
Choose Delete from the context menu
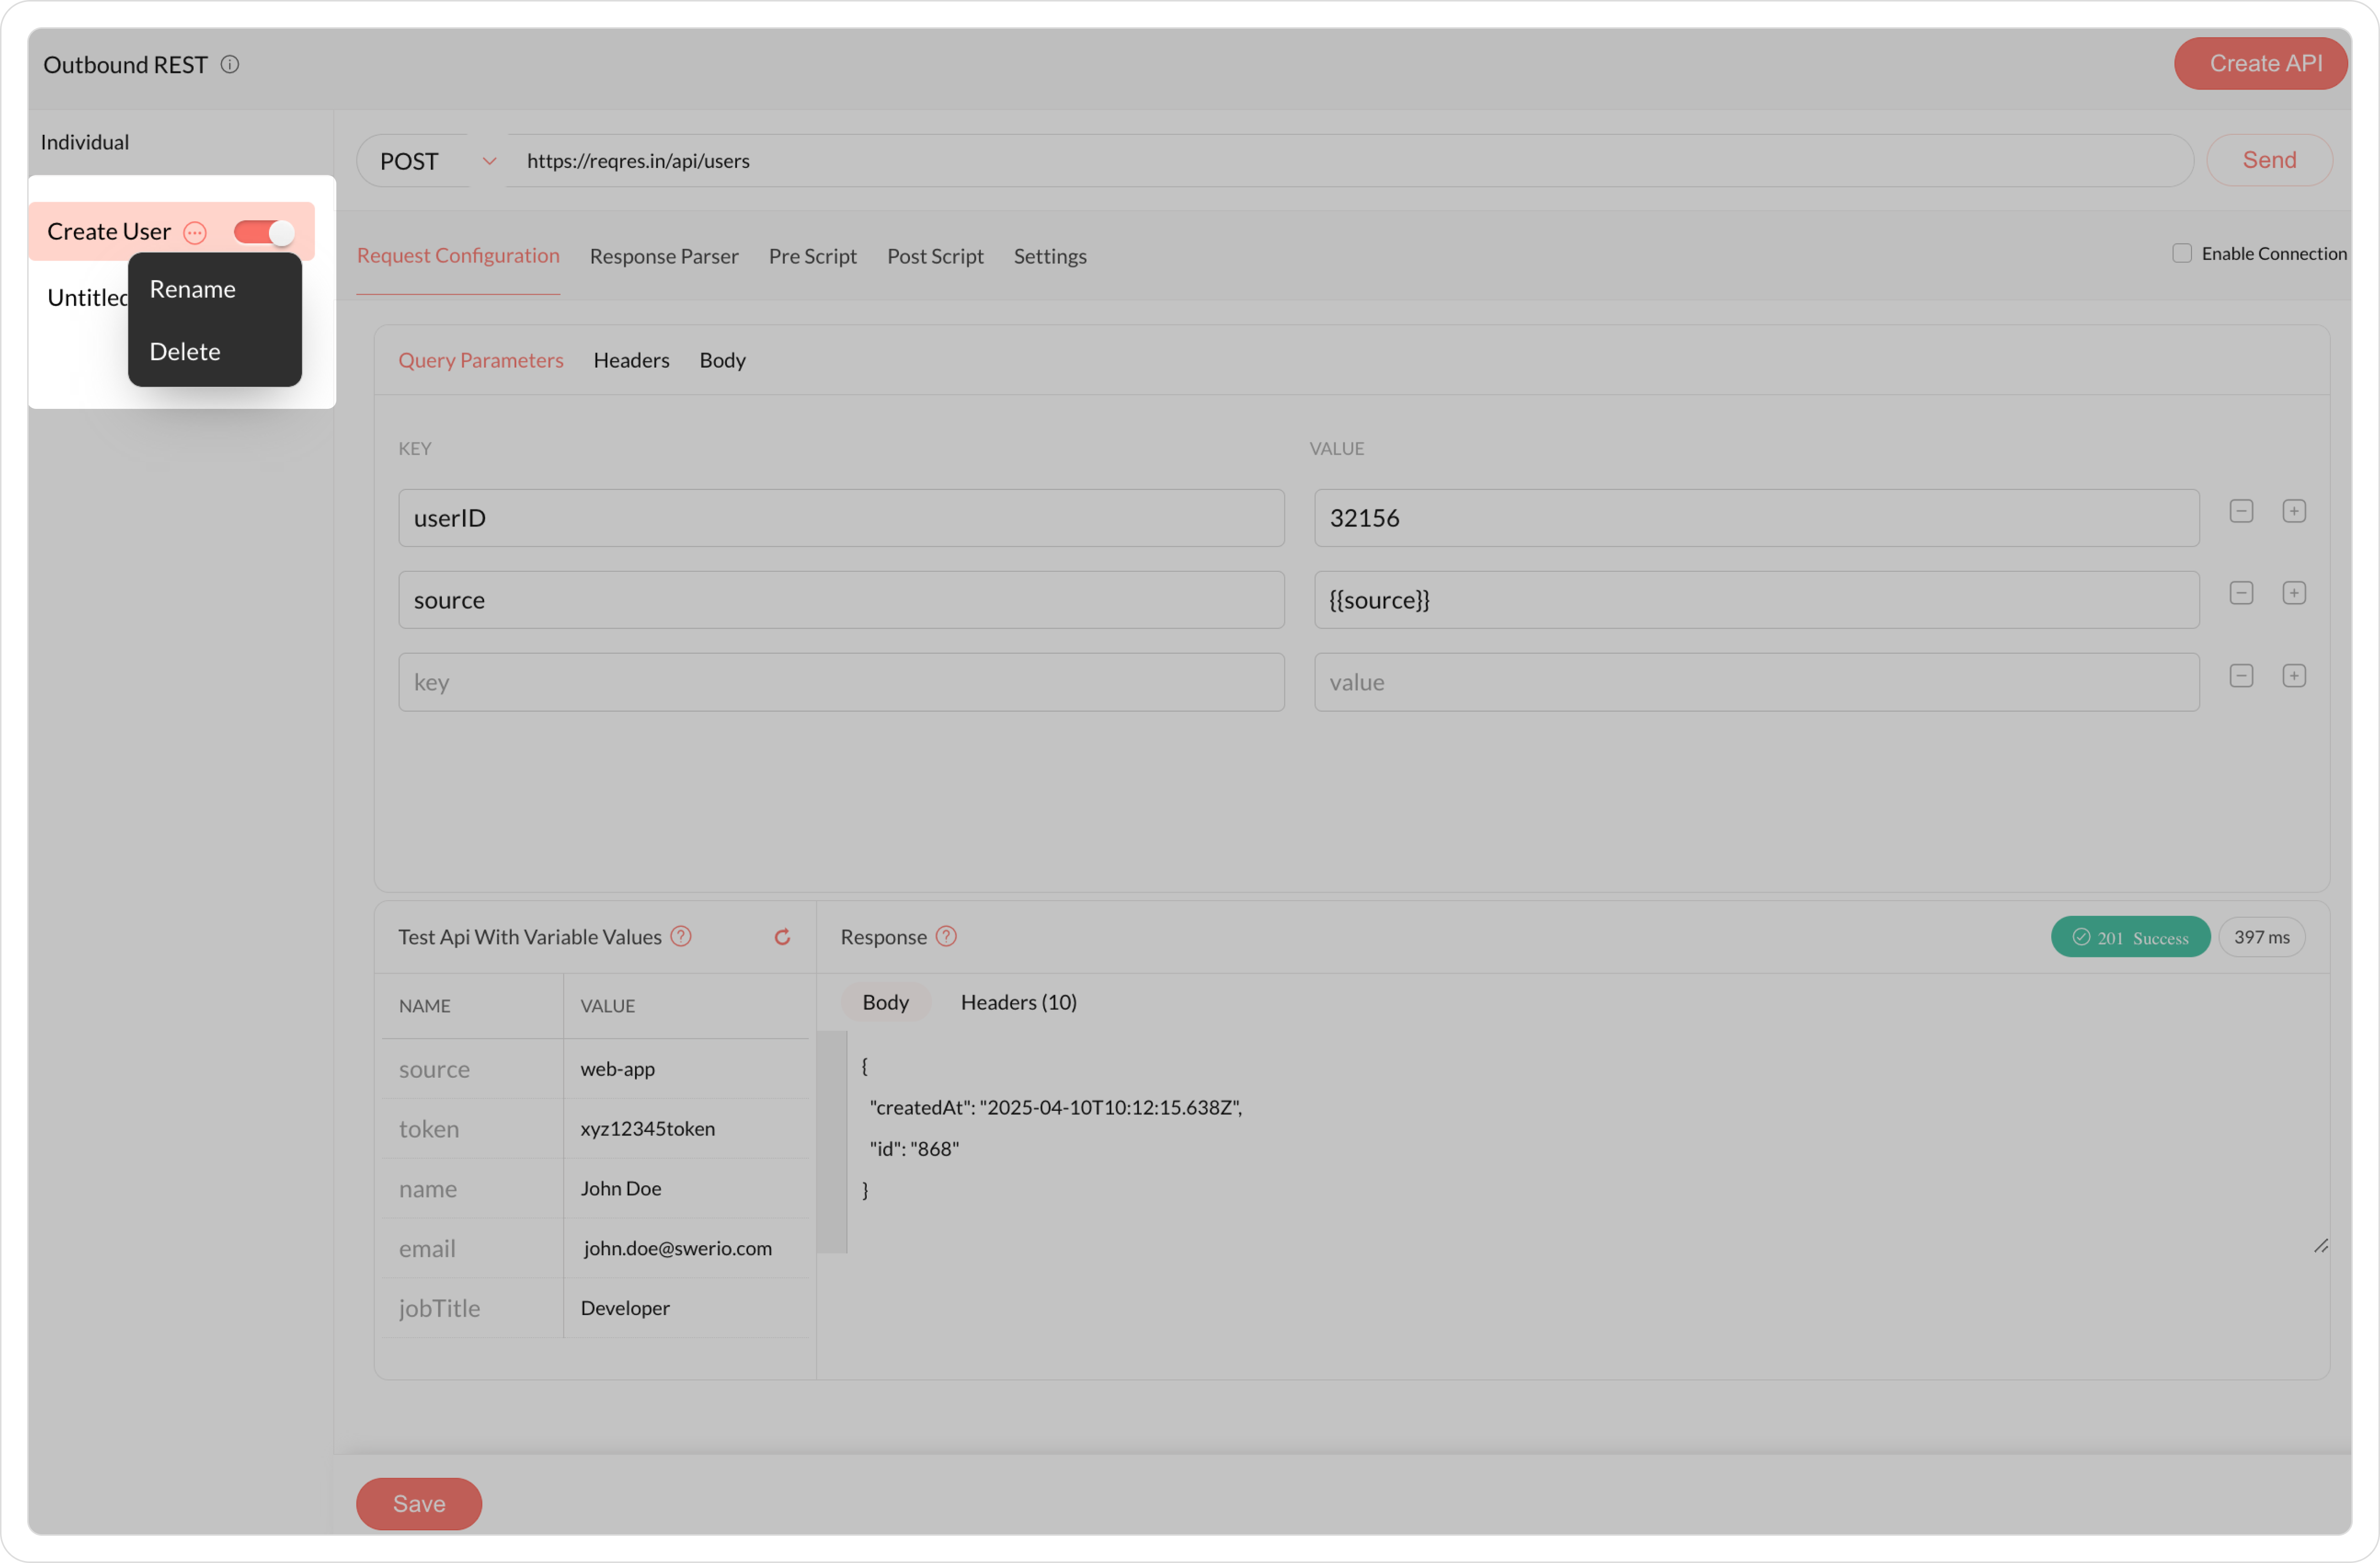[x=185, y=352]
